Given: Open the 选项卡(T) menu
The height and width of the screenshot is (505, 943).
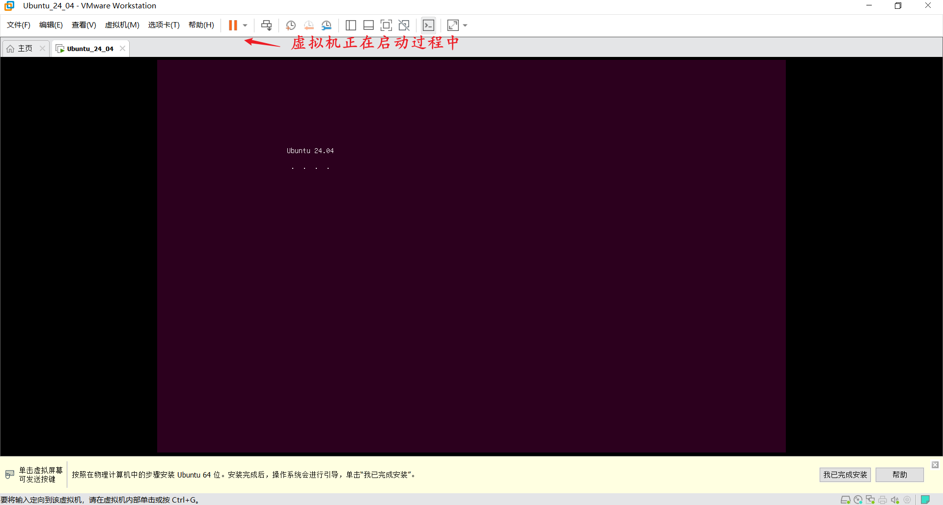Looking at the screenshot, I should pyautogui.click(x=164, y=25).
